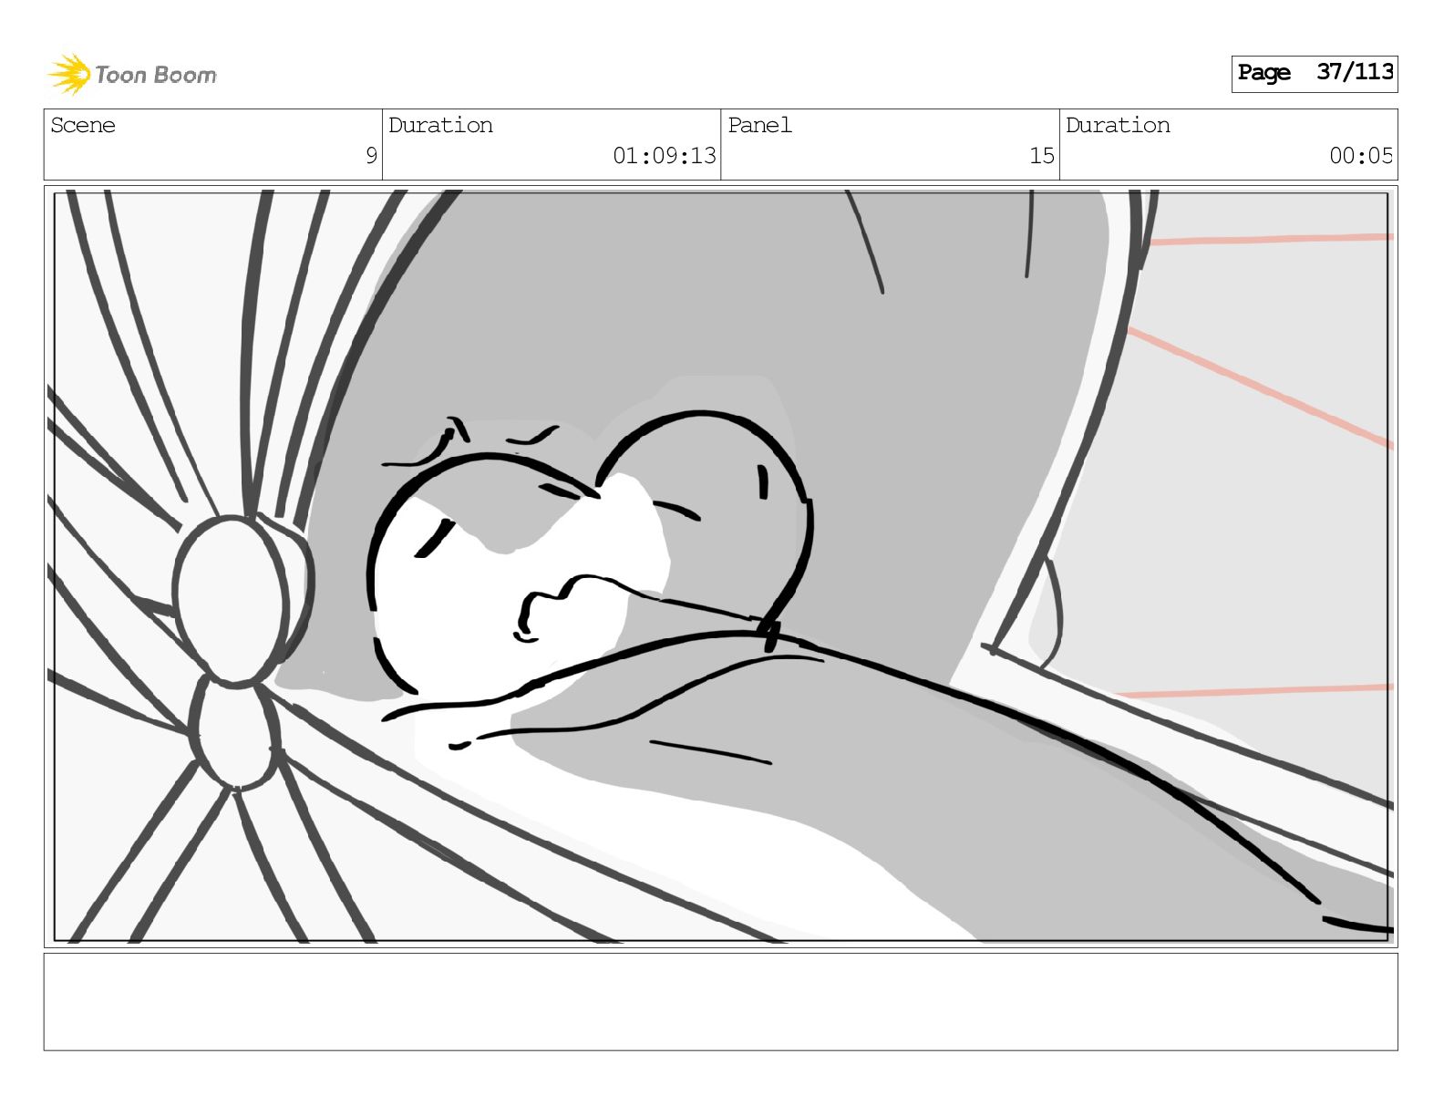Click the panel number 15
The height and width of the screenshot is (1116, 1444).
1042,156
